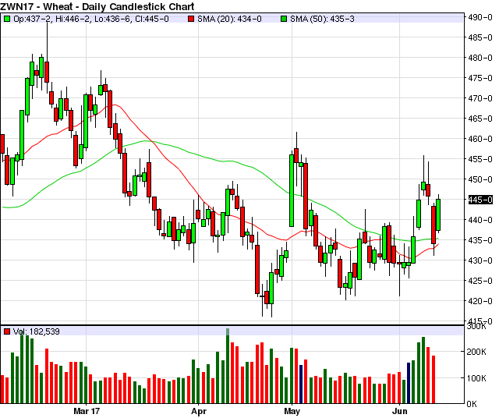Select the 'SMA (20): 434-0' legend text
The width and height of the screenshot is (499, 418).
pos(229,19)
